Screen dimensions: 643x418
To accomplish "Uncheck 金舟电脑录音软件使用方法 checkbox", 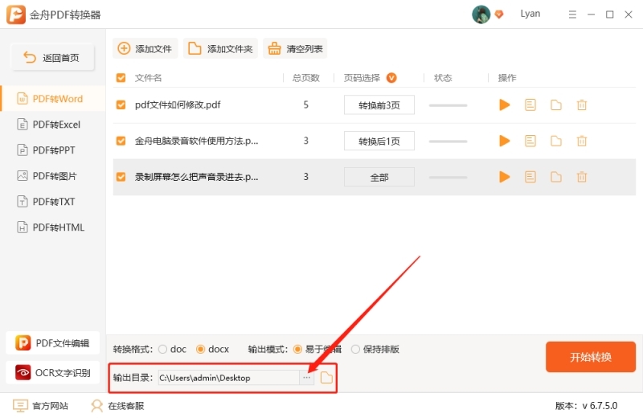I will (x=121, y=141).
